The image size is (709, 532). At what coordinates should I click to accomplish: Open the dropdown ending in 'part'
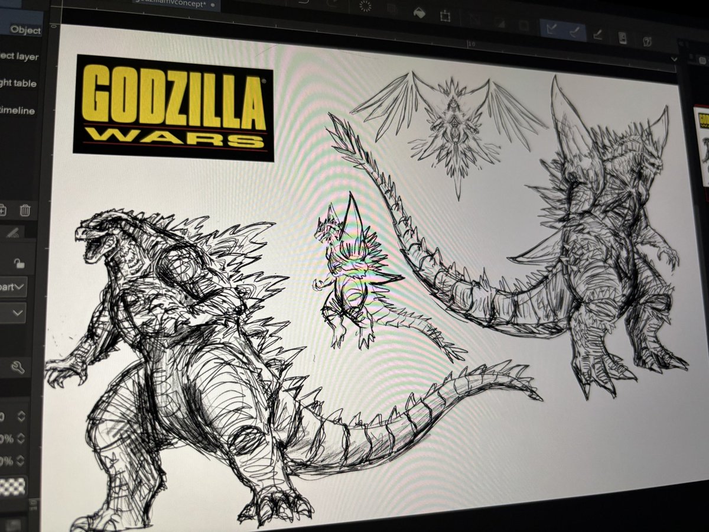click(13, 287)
